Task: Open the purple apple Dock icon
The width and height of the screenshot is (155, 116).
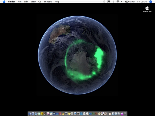Action: tap(122, 114)
